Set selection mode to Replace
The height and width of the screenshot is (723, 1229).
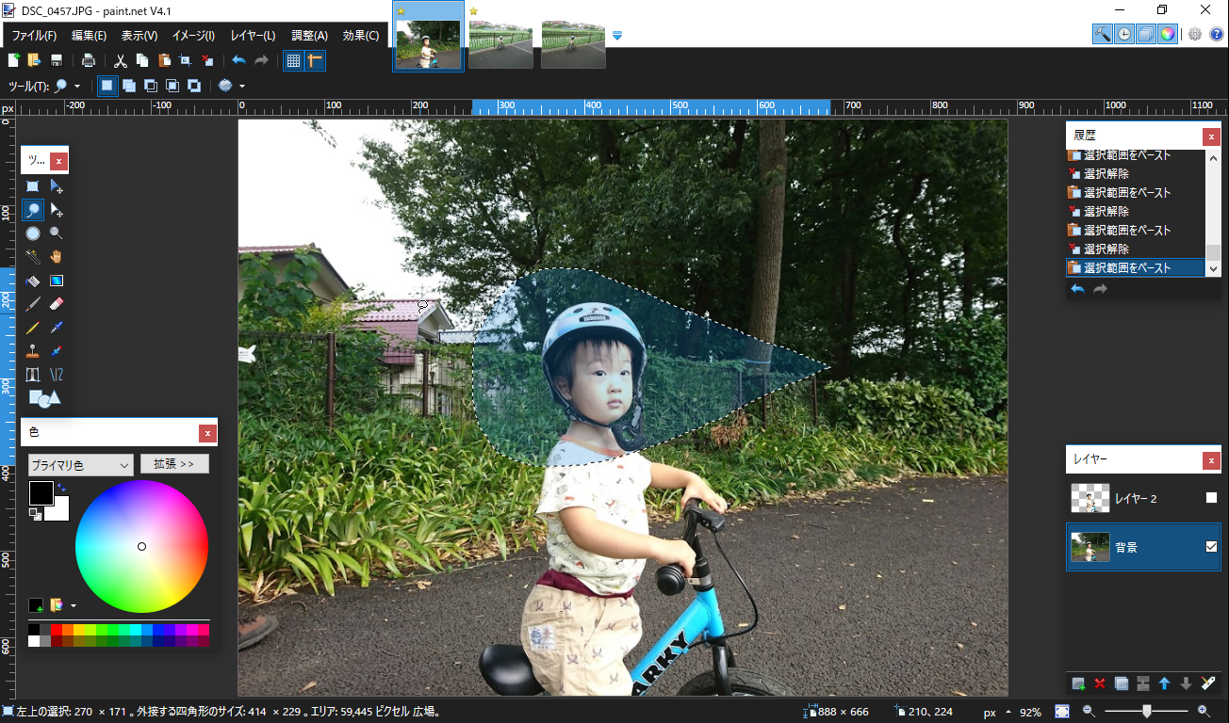[107, 86]
